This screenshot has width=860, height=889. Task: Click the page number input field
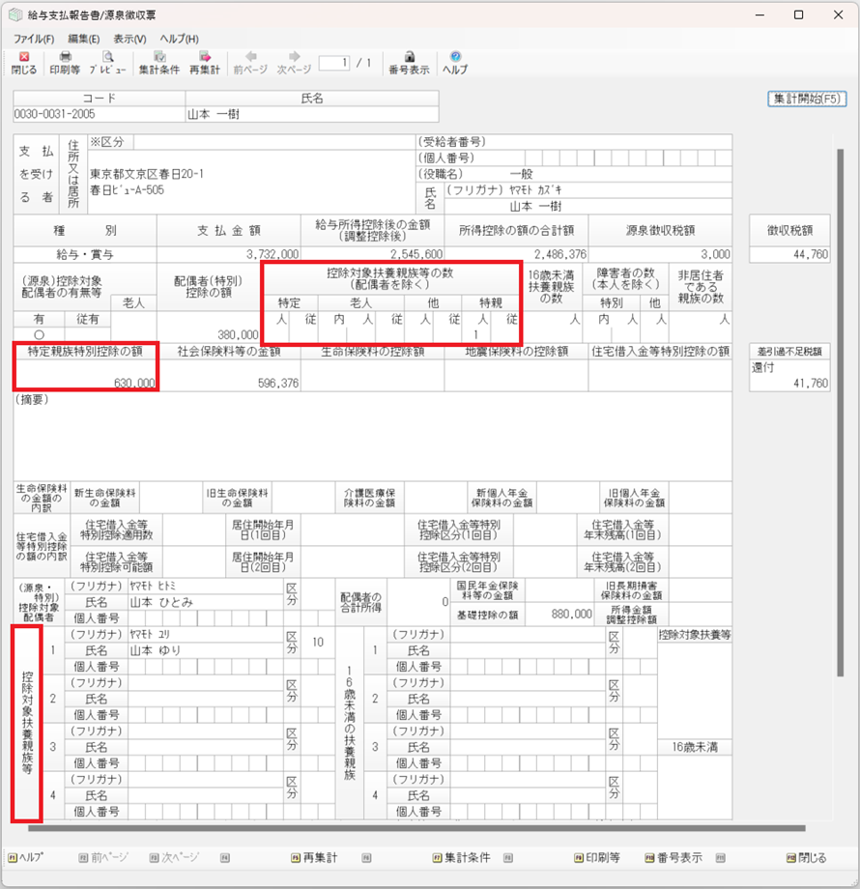[x=333, y=63]
